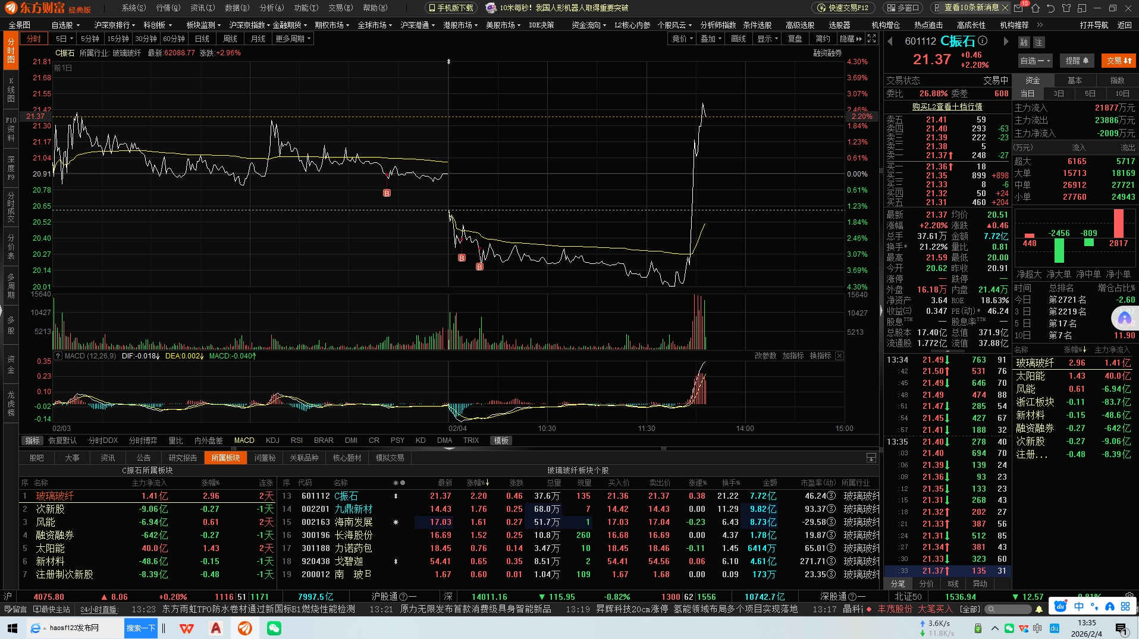Open the Windows Start menu

pos(12,628)
